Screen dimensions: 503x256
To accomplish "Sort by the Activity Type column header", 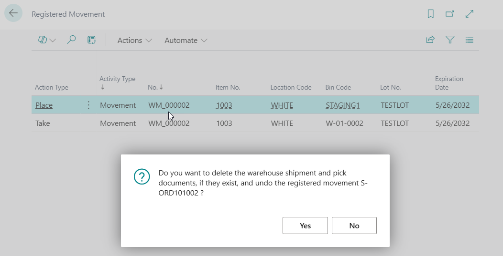I will coord(117,79).
